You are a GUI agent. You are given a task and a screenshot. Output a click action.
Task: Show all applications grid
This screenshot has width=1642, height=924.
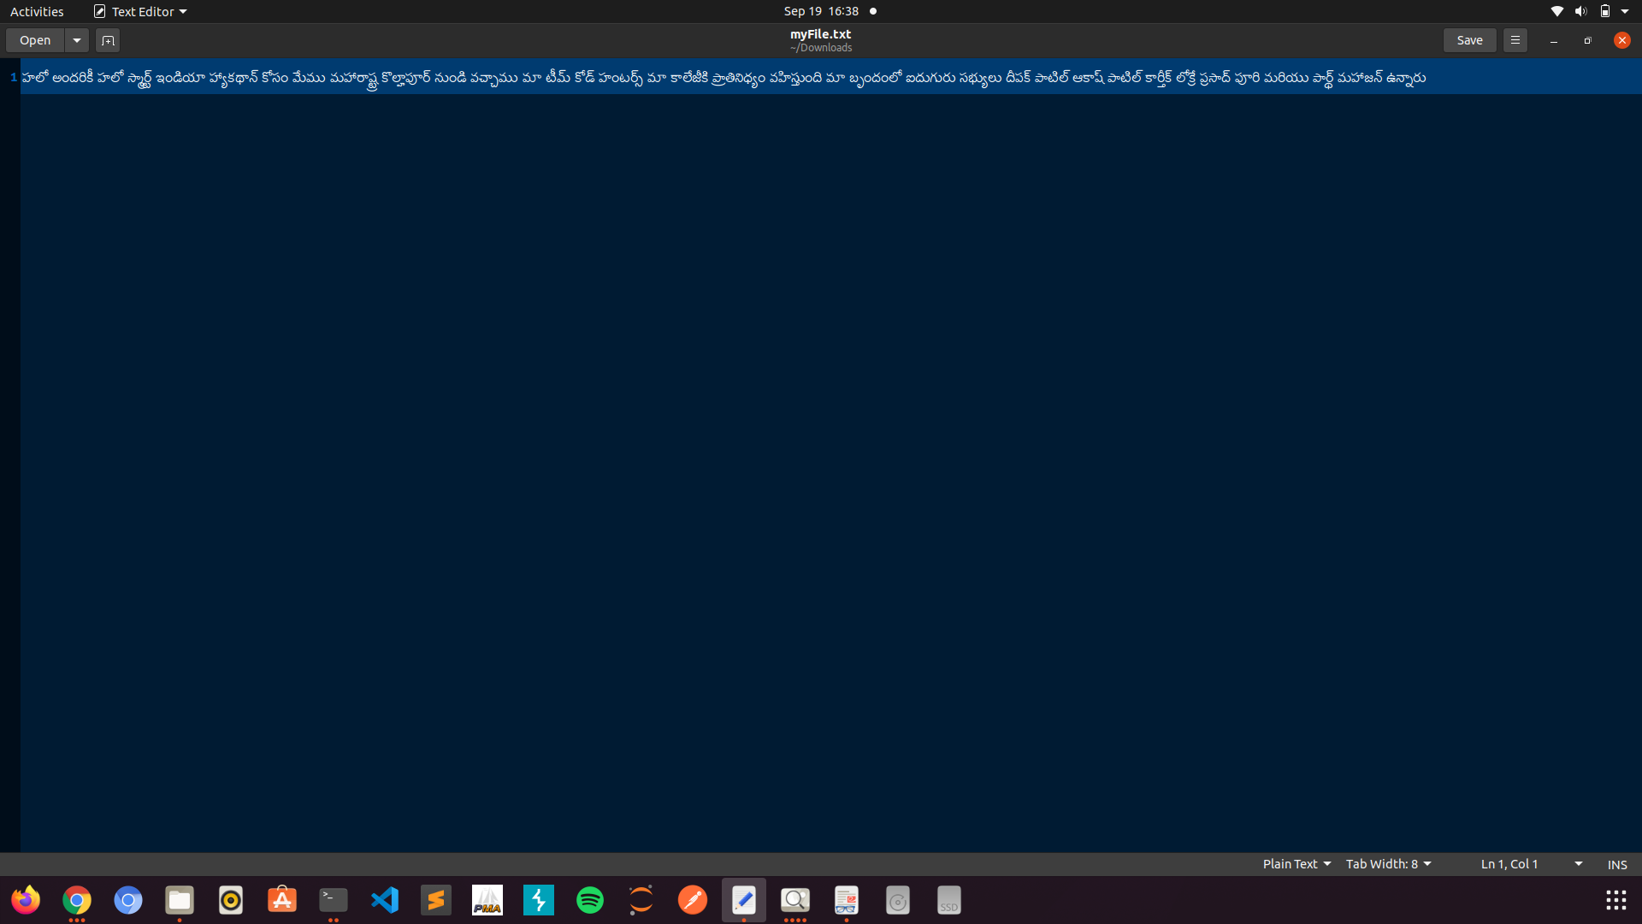click(x=1615, y=900)
